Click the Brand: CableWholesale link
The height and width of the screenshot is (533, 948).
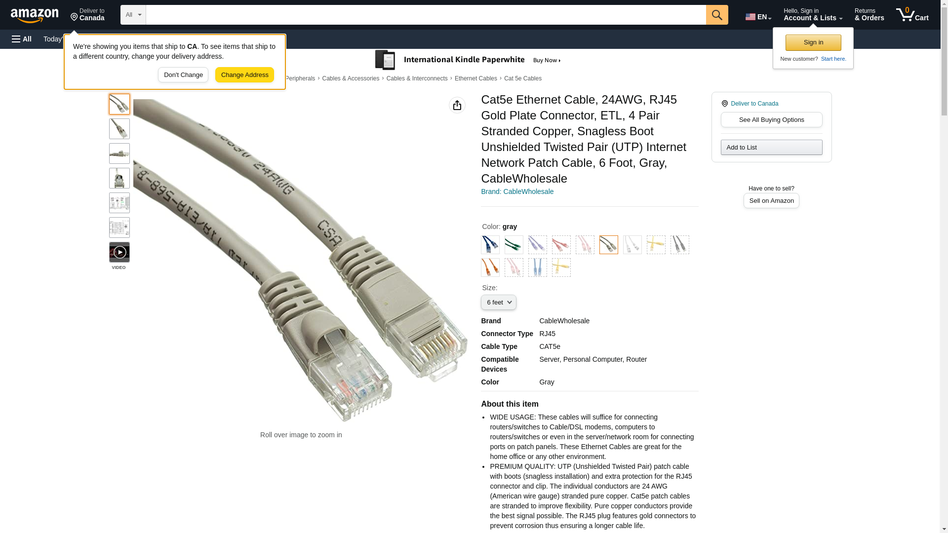[x=517, y=191]
